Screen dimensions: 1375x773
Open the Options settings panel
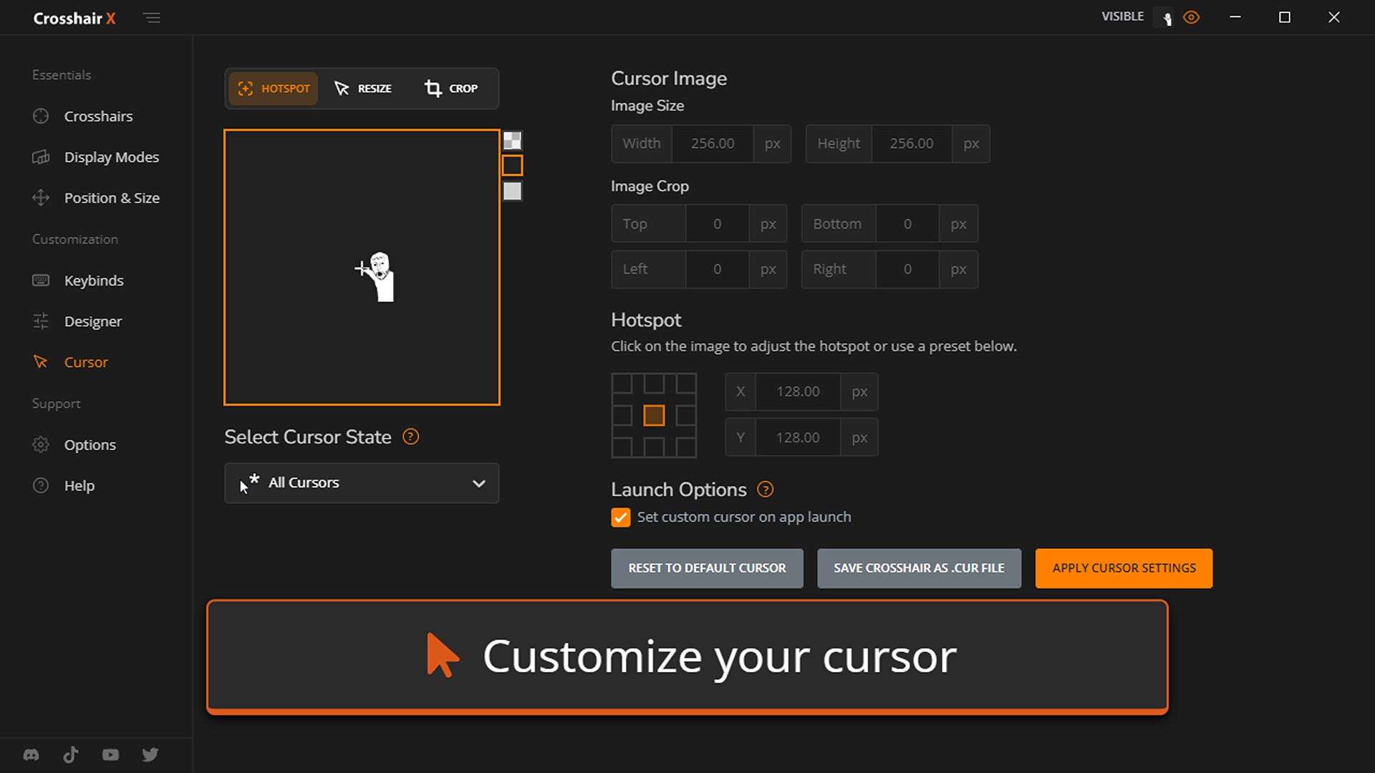[x=90, y=444]
